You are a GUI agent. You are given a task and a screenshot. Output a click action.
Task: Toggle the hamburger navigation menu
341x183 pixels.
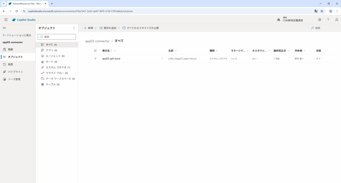pyautogui.click(x=4, y=28)
